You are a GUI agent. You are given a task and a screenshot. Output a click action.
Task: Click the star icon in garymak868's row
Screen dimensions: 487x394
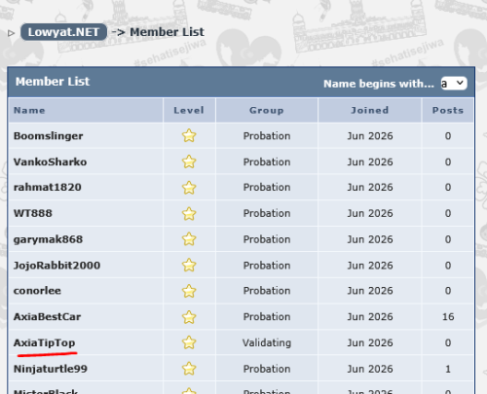(x=189, y=239)
